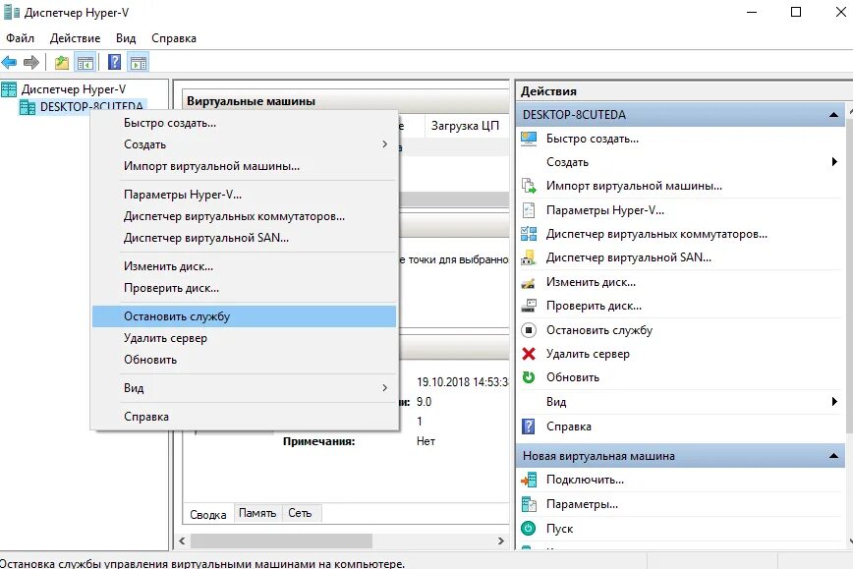This screenshot has height=569, width=853.
Task: Click the green Refresh icon in the Actions pane
Action: click(529, 377)
